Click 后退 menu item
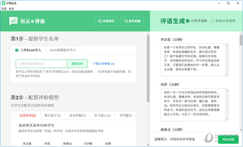This screenshot has height=147, width=243. (4, 8)
